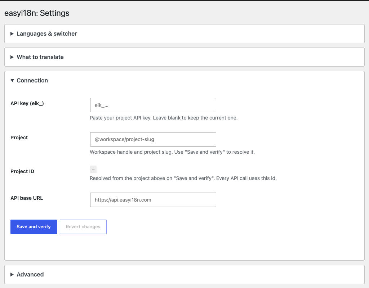Click the 'Resolved from the project above' hint

click(183, 178)
